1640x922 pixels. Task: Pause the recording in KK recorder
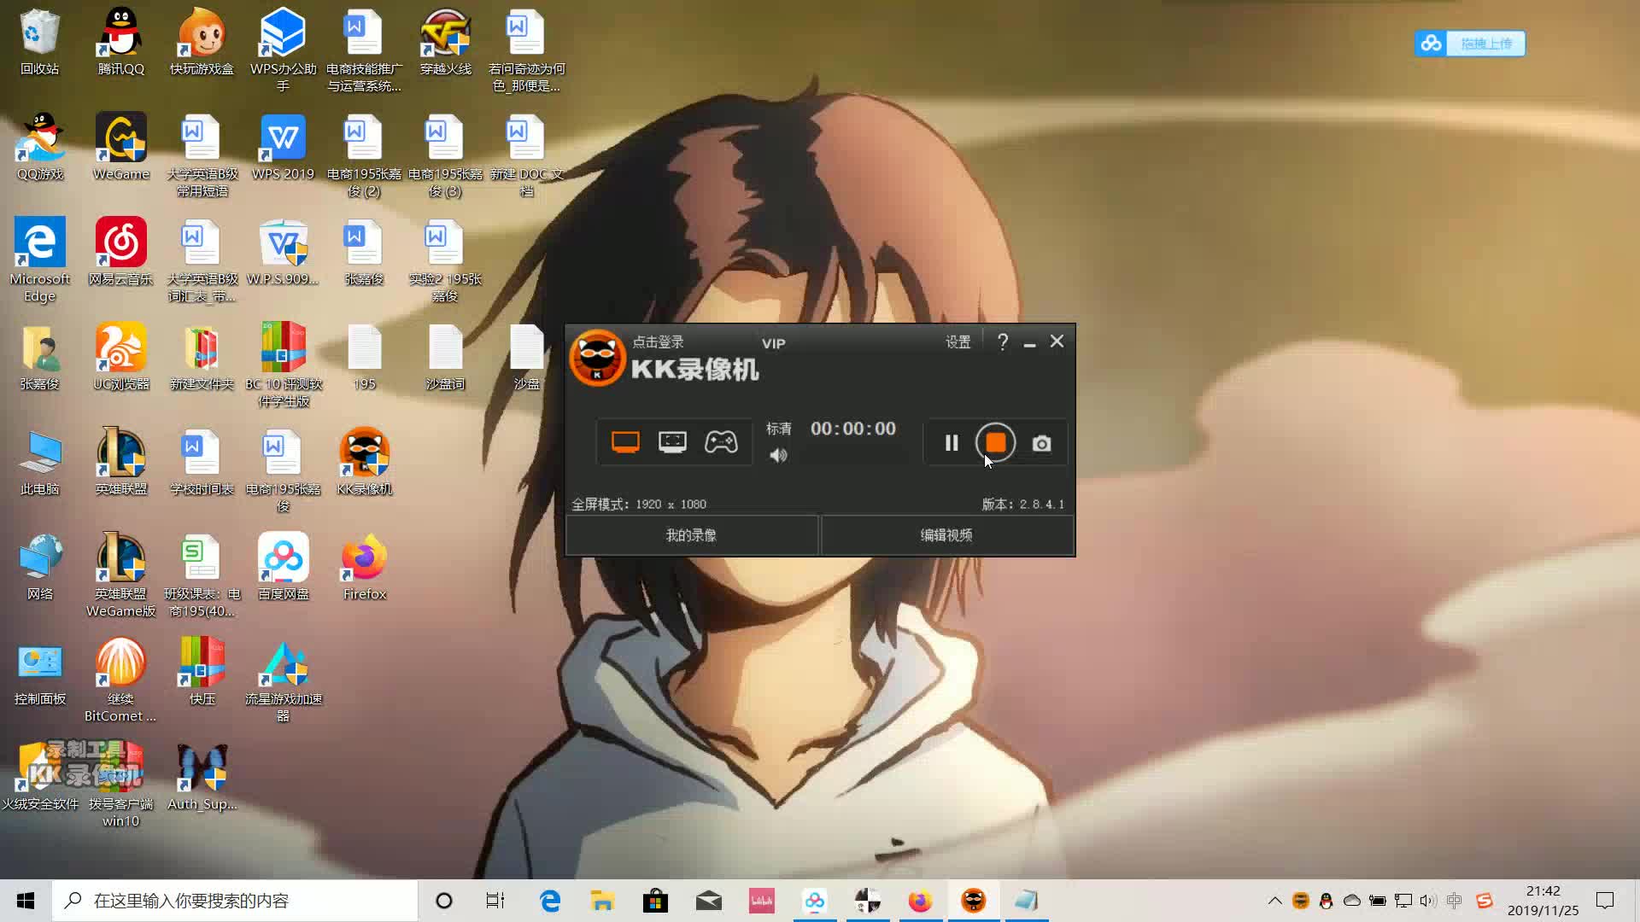[952, 443]
